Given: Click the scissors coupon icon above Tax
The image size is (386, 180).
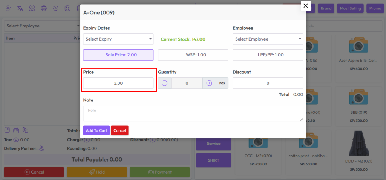Looking at the screenshot, I should point(25,130).
